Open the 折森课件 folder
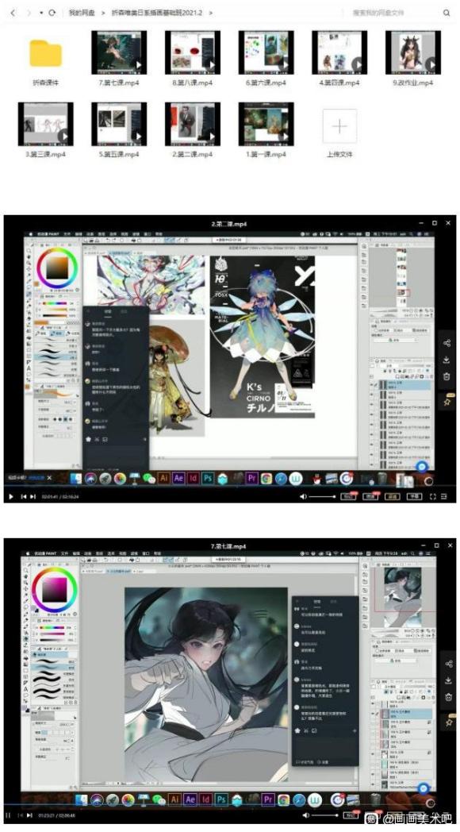Image resolution: width=460 pixels, height=832 pixels. pyautogui.click(x=45, y=60)
